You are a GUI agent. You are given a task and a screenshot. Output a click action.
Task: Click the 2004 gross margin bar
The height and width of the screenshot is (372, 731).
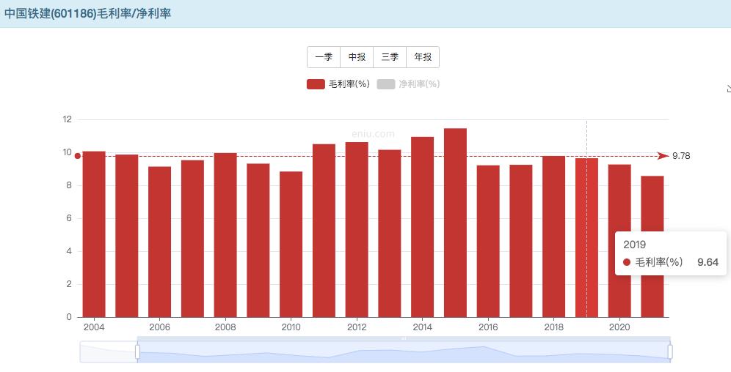[x=94, y=234]
